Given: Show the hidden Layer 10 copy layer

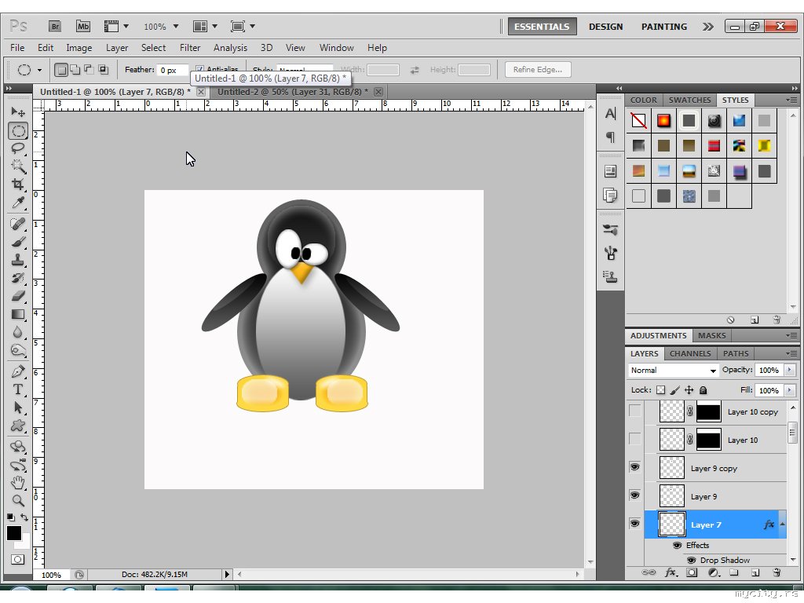Looking at the screenshot, I should pos(634,411).
